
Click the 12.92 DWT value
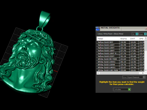pyautogui.click(x=133, y=62)
